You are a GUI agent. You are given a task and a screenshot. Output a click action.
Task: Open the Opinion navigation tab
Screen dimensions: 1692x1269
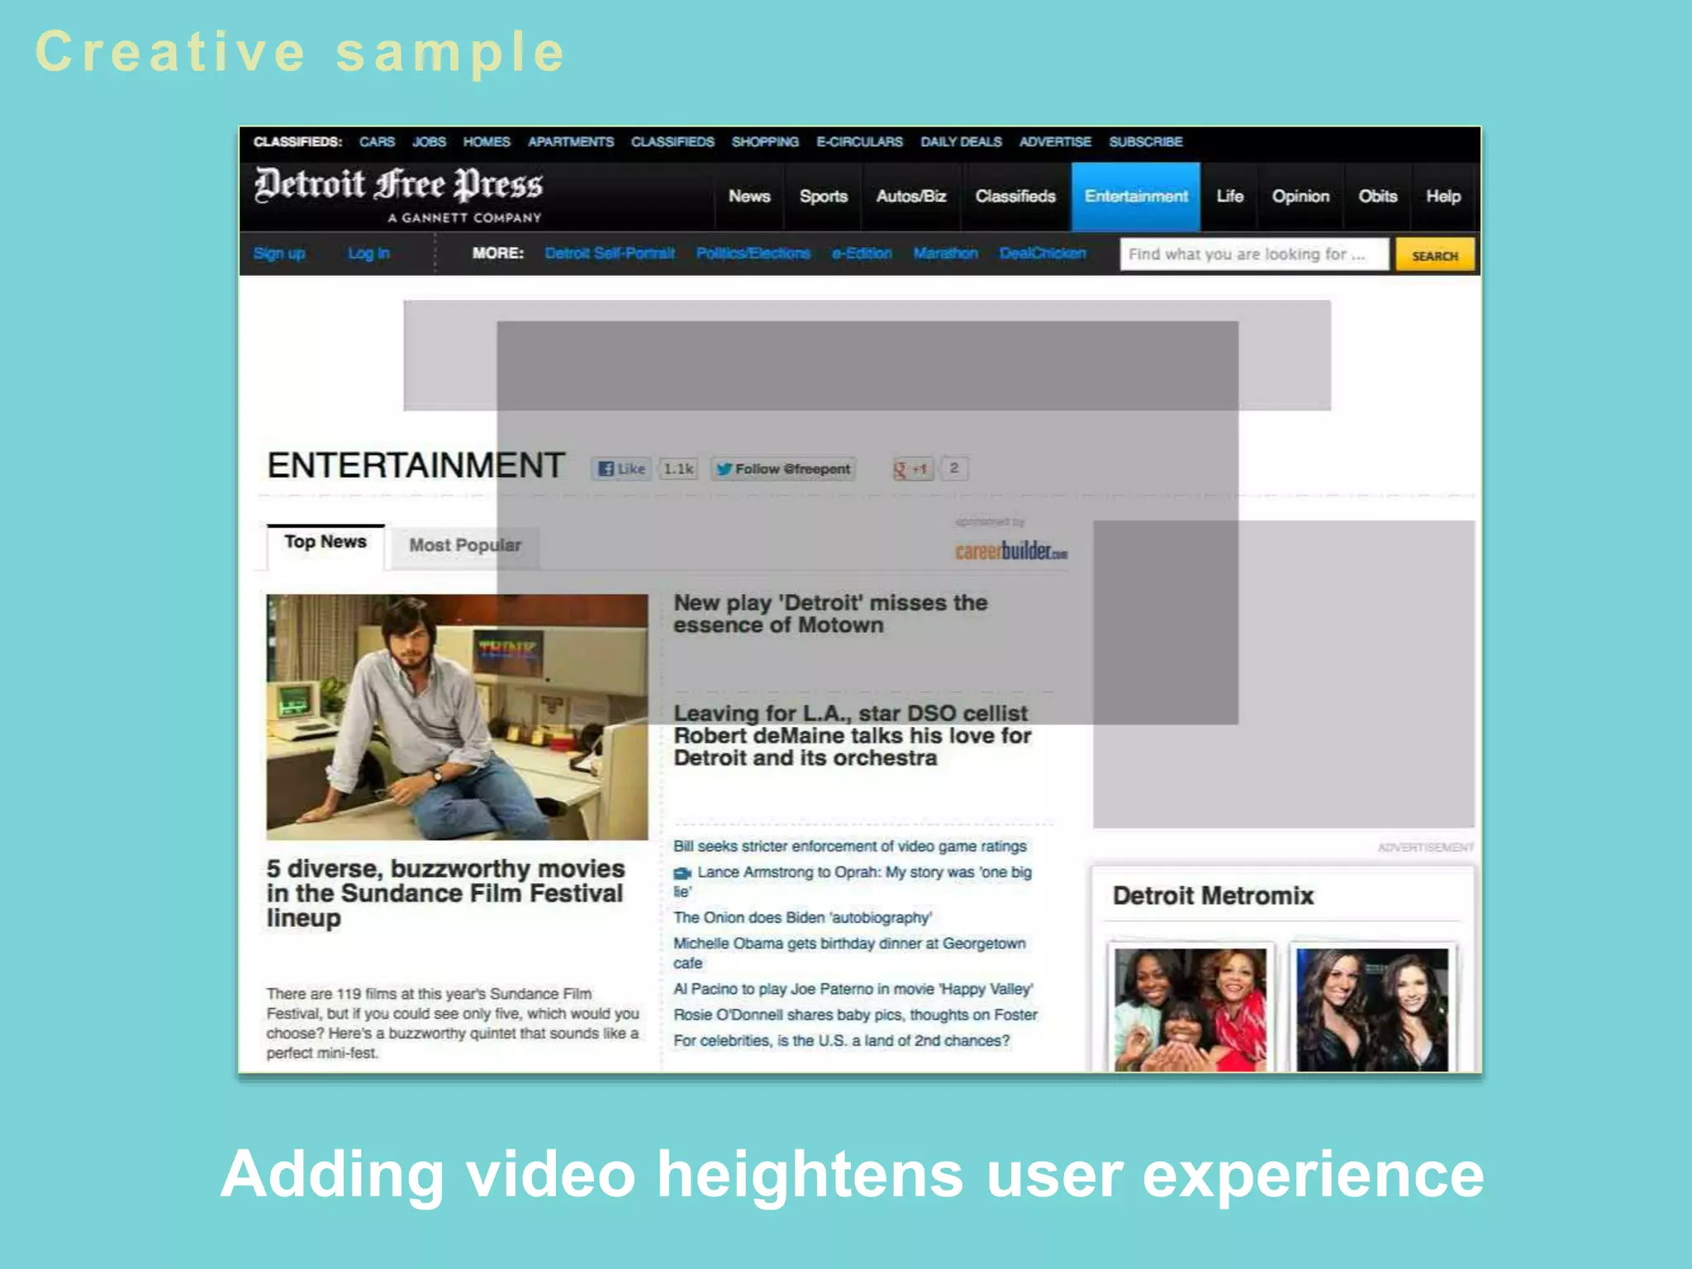click(1300, 197)
